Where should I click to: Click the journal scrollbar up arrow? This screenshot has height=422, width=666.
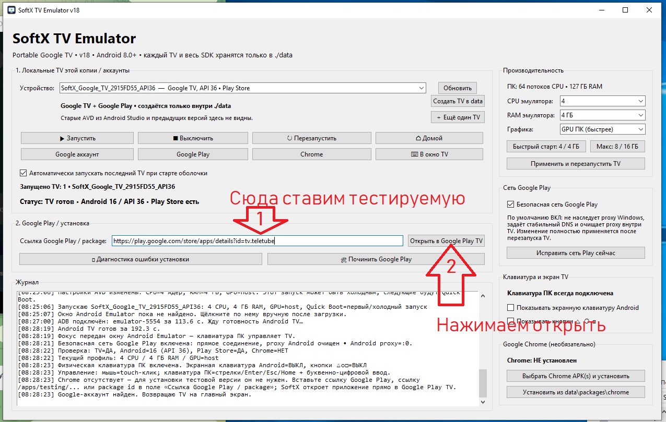pyautogui.click(x=483, y=296)
